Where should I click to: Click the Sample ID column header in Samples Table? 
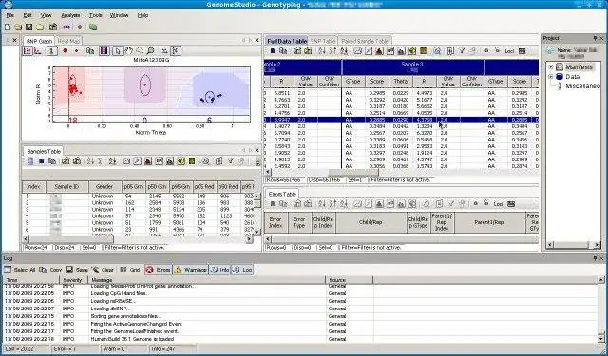[x=66, y=187]
